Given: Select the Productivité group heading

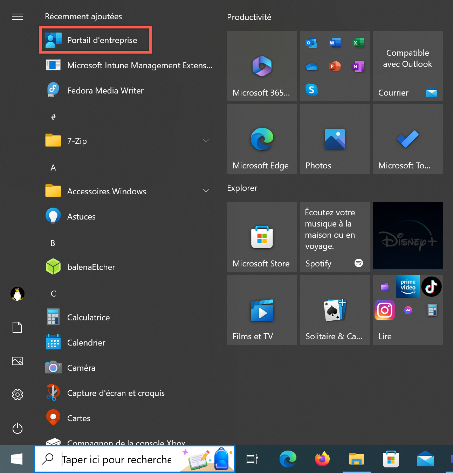Looking at the screenshot, I should [x=249, y=17].
